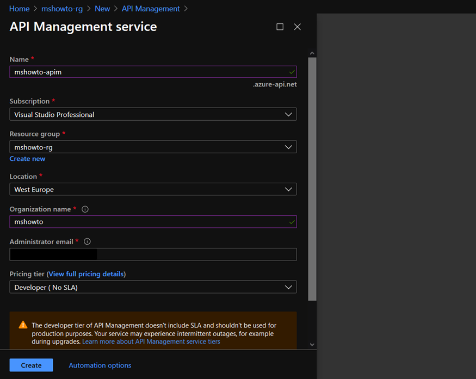476x379 pixels.
Task: Click scrollbar down arrow
Action: click(x=312, y=344)
